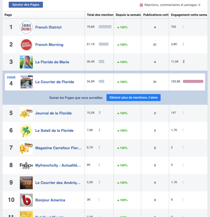Click the Magazine Carrefour Floride logo icon
The width and height of the screenshot is (210, 217).
[26, 148]
